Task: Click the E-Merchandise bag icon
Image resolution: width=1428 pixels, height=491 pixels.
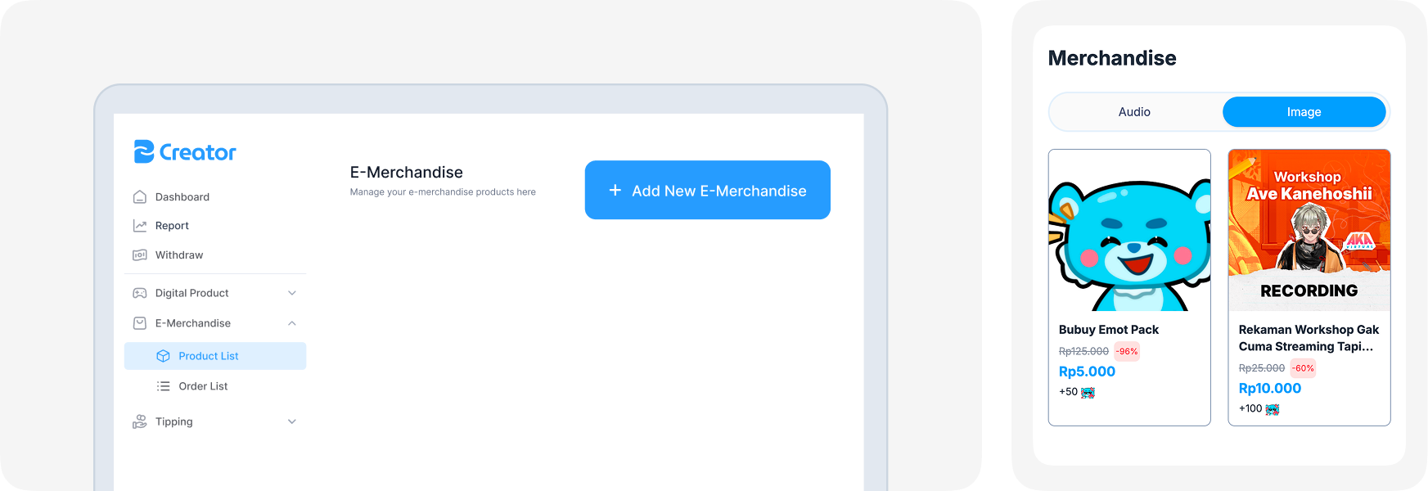Action: 140,323
